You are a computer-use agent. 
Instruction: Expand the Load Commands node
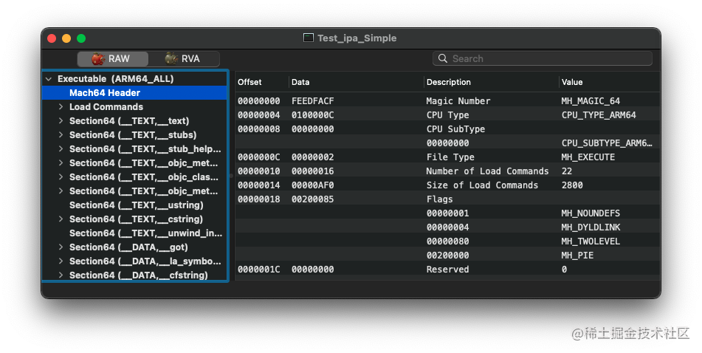pyautogui.click(x=61, y=106)
